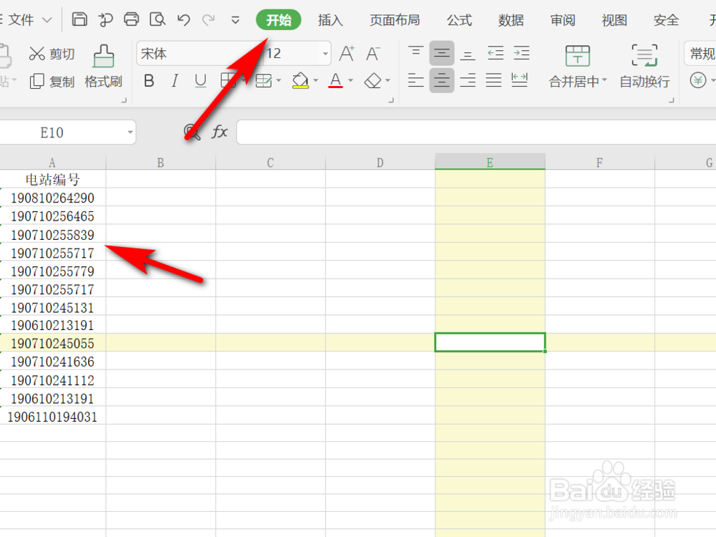
Task: Switch to the 插入 Insert tab
Action: 330,20
